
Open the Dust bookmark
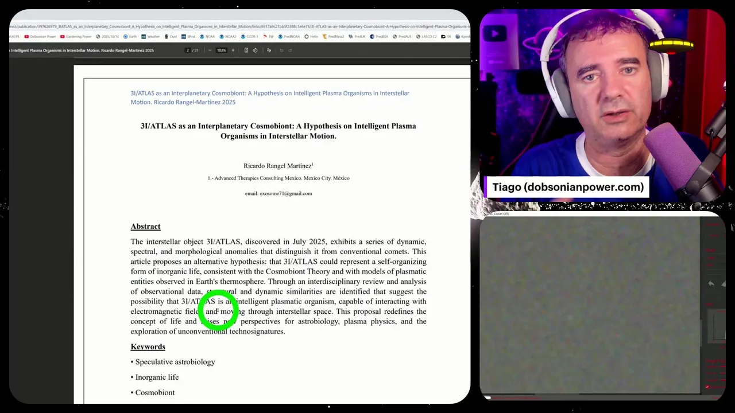pos(171,37)
